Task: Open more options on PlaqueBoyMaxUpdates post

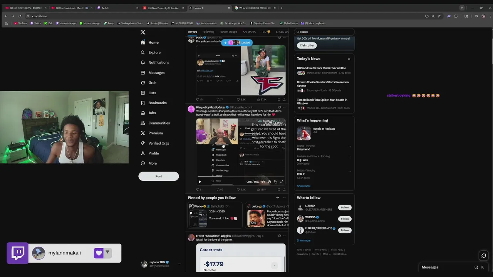Action: (284, 107)
